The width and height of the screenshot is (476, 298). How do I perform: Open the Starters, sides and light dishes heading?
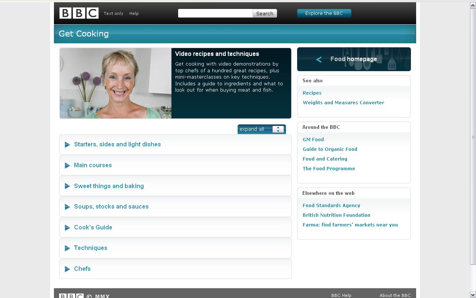click(x=118, y=145)
